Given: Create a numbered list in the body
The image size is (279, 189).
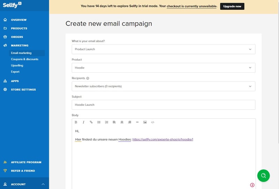Looking at the screenshot, I should tap(107, 122).
